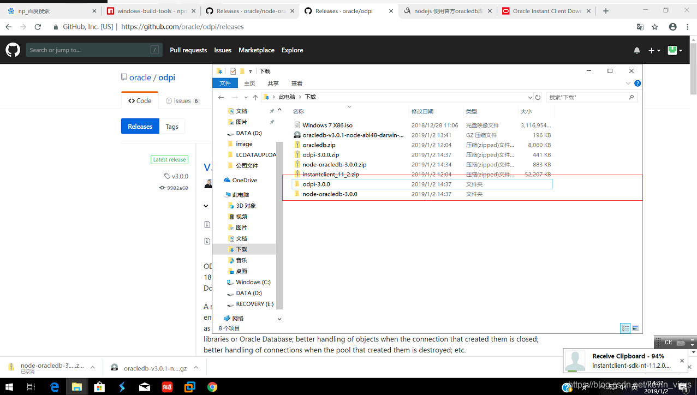Click Pull requests in GitHub header
Image resolution: width=697 pixels, height=395 pixels.
point(188,50)
